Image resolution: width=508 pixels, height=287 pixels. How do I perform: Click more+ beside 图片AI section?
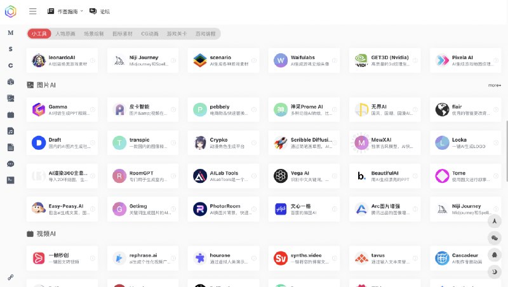click(495, 85)
